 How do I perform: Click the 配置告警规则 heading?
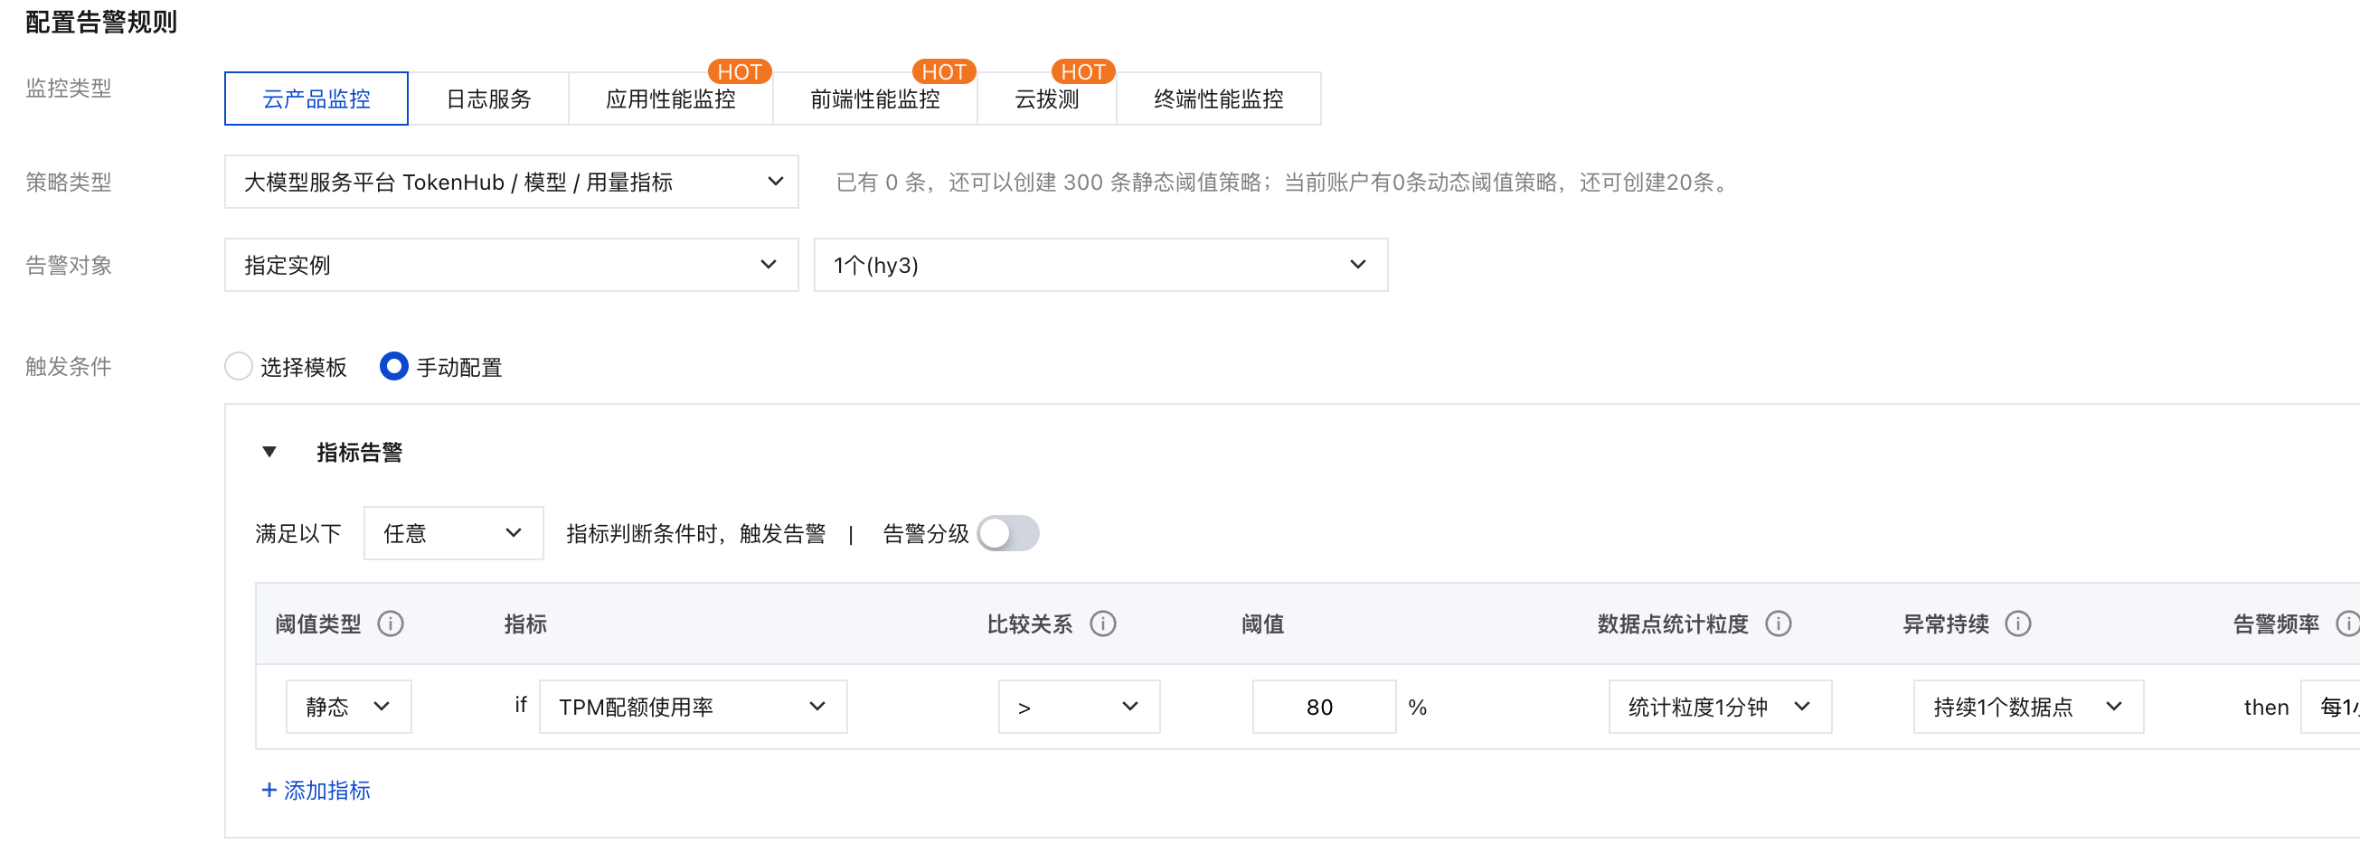click(x=100, y=22)
